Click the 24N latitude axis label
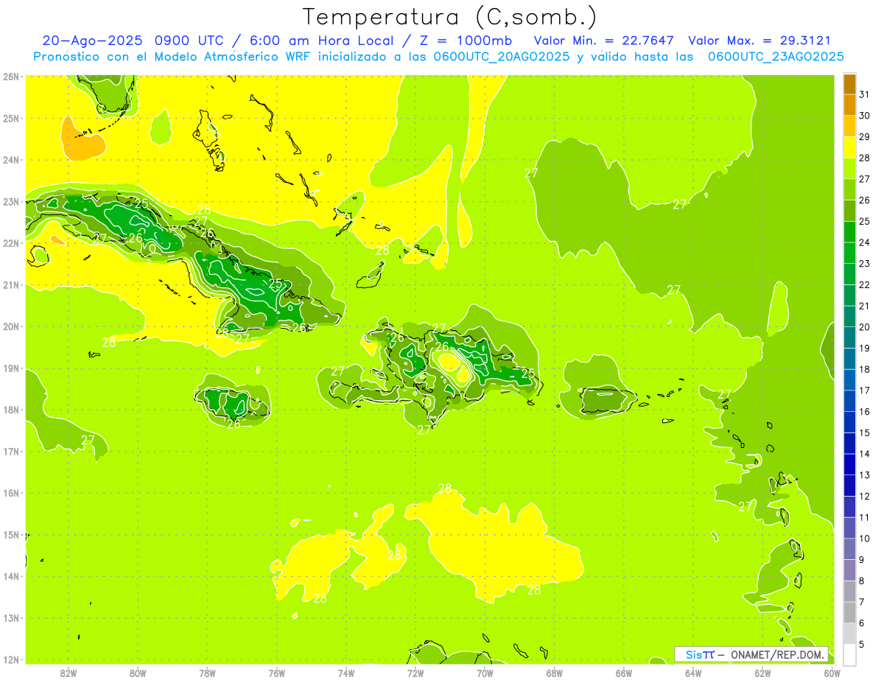Image resolution: width=884 pixels, height=683 pixels. pyautogui.click(x=10, y=160)
